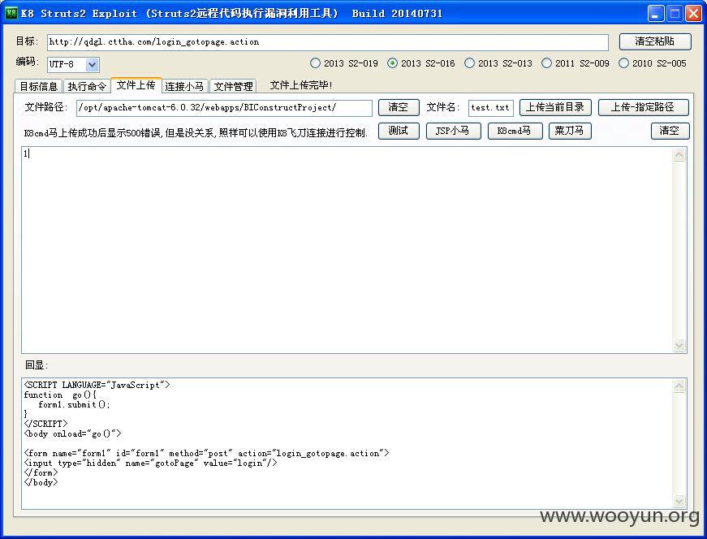Click scroll-up arrow of 回显 output box
The width and height of the screenshot is (707, 539).
679,386
